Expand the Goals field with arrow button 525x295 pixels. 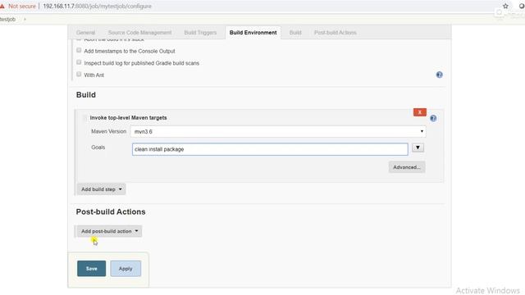click(x=418, y=147)
